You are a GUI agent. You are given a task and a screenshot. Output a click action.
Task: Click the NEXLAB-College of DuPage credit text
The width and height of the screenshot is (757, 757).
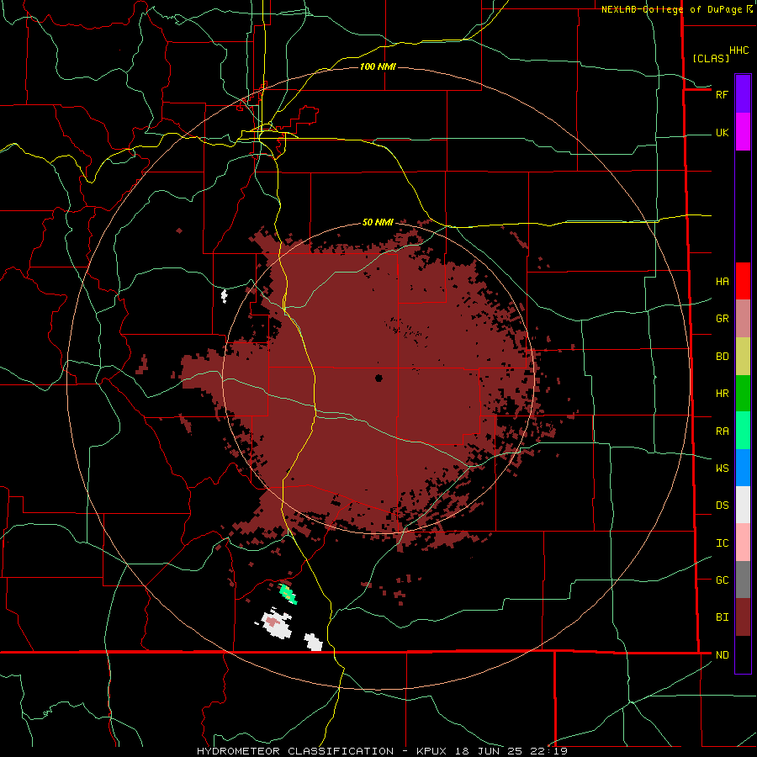tap(672, 9)
